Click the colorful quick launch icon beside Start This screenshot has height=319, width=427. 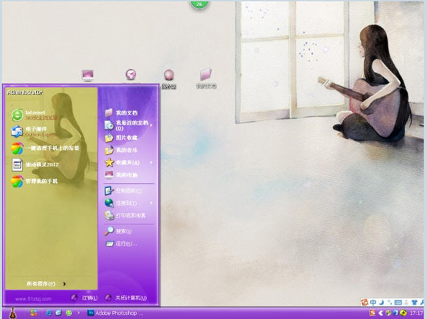coord(33,313)
